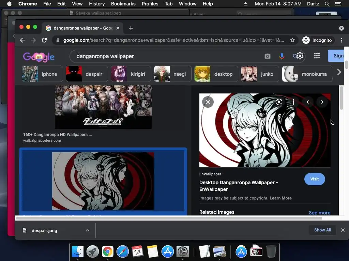
Task: Click the preview panel vertical scrollbar
Action: [x=342, y=98]
